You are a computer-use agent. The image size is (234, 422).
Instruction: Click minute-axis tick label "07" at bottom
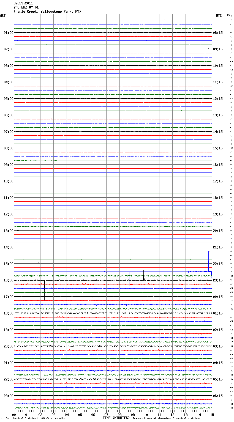tap(107, 415)
